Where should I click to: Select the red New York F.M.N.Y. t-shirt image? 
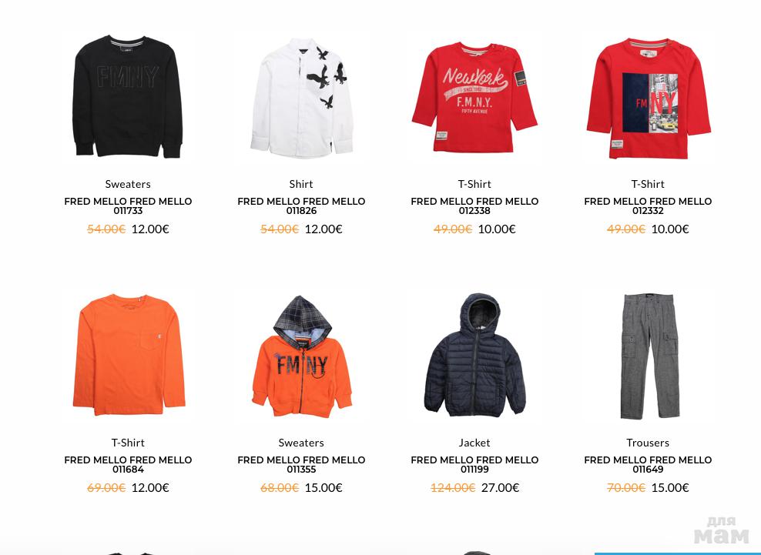click(x=474, y=97)
